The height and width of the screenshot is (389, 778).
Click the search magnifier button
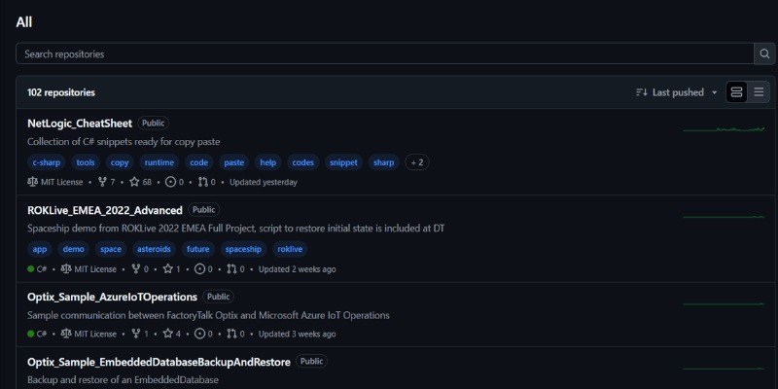tap(764, 53)
